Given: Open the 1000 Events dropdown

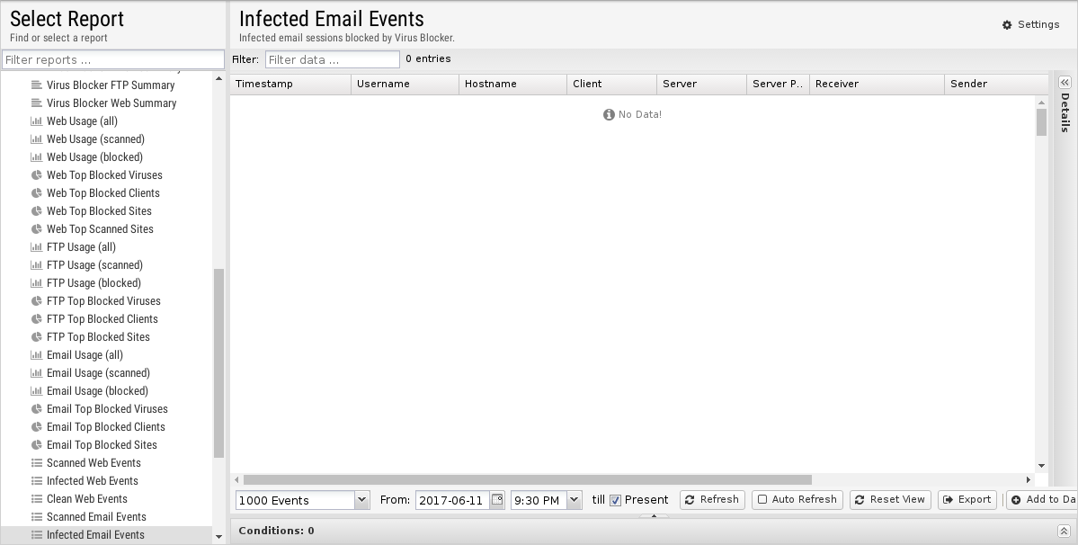Looking at the screenshot, I should click(x=361, y=500).
